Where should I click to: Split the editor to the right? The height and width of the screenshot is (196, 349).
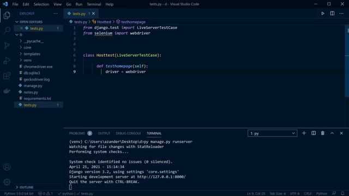(332, 13)
